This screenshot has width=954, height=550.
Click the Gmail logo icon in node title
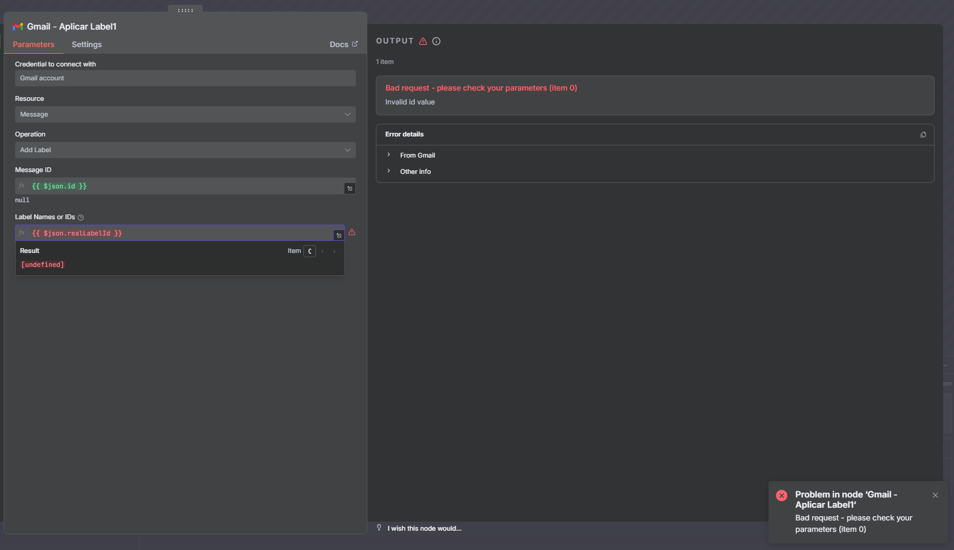18,27
